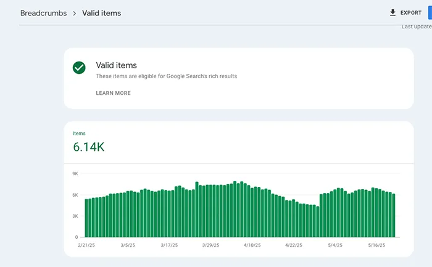Click the 3K label on the y-axis
432x267 pixels.
75,216
